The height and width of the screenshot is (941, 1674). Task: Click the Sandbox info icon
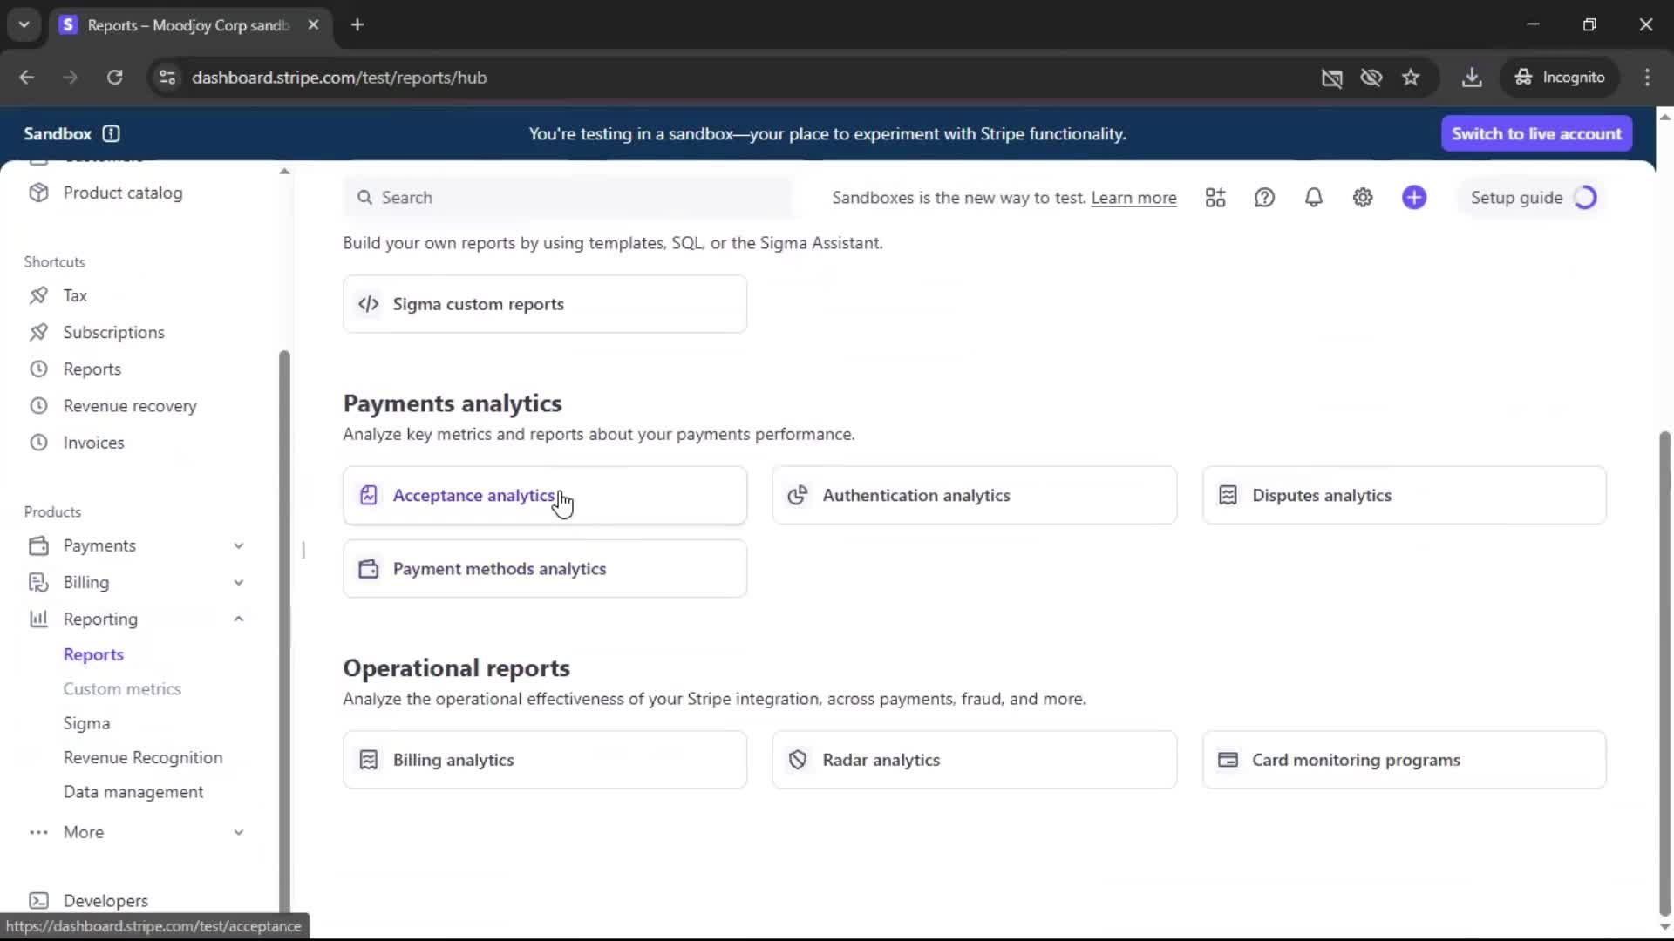(111, 133)
